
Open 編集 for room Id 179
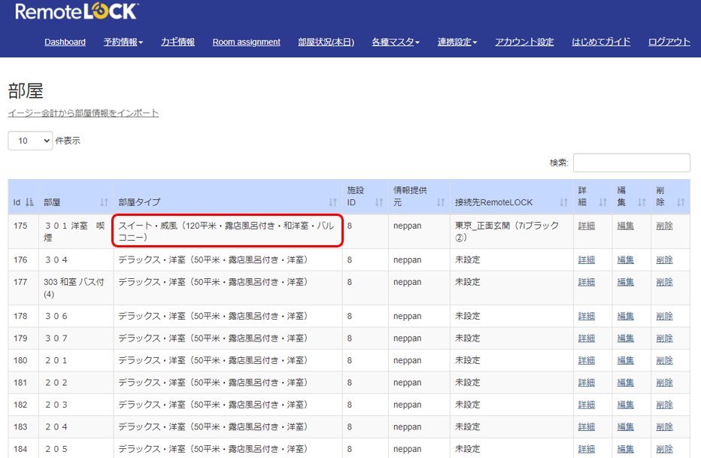(x=626, y=338)
